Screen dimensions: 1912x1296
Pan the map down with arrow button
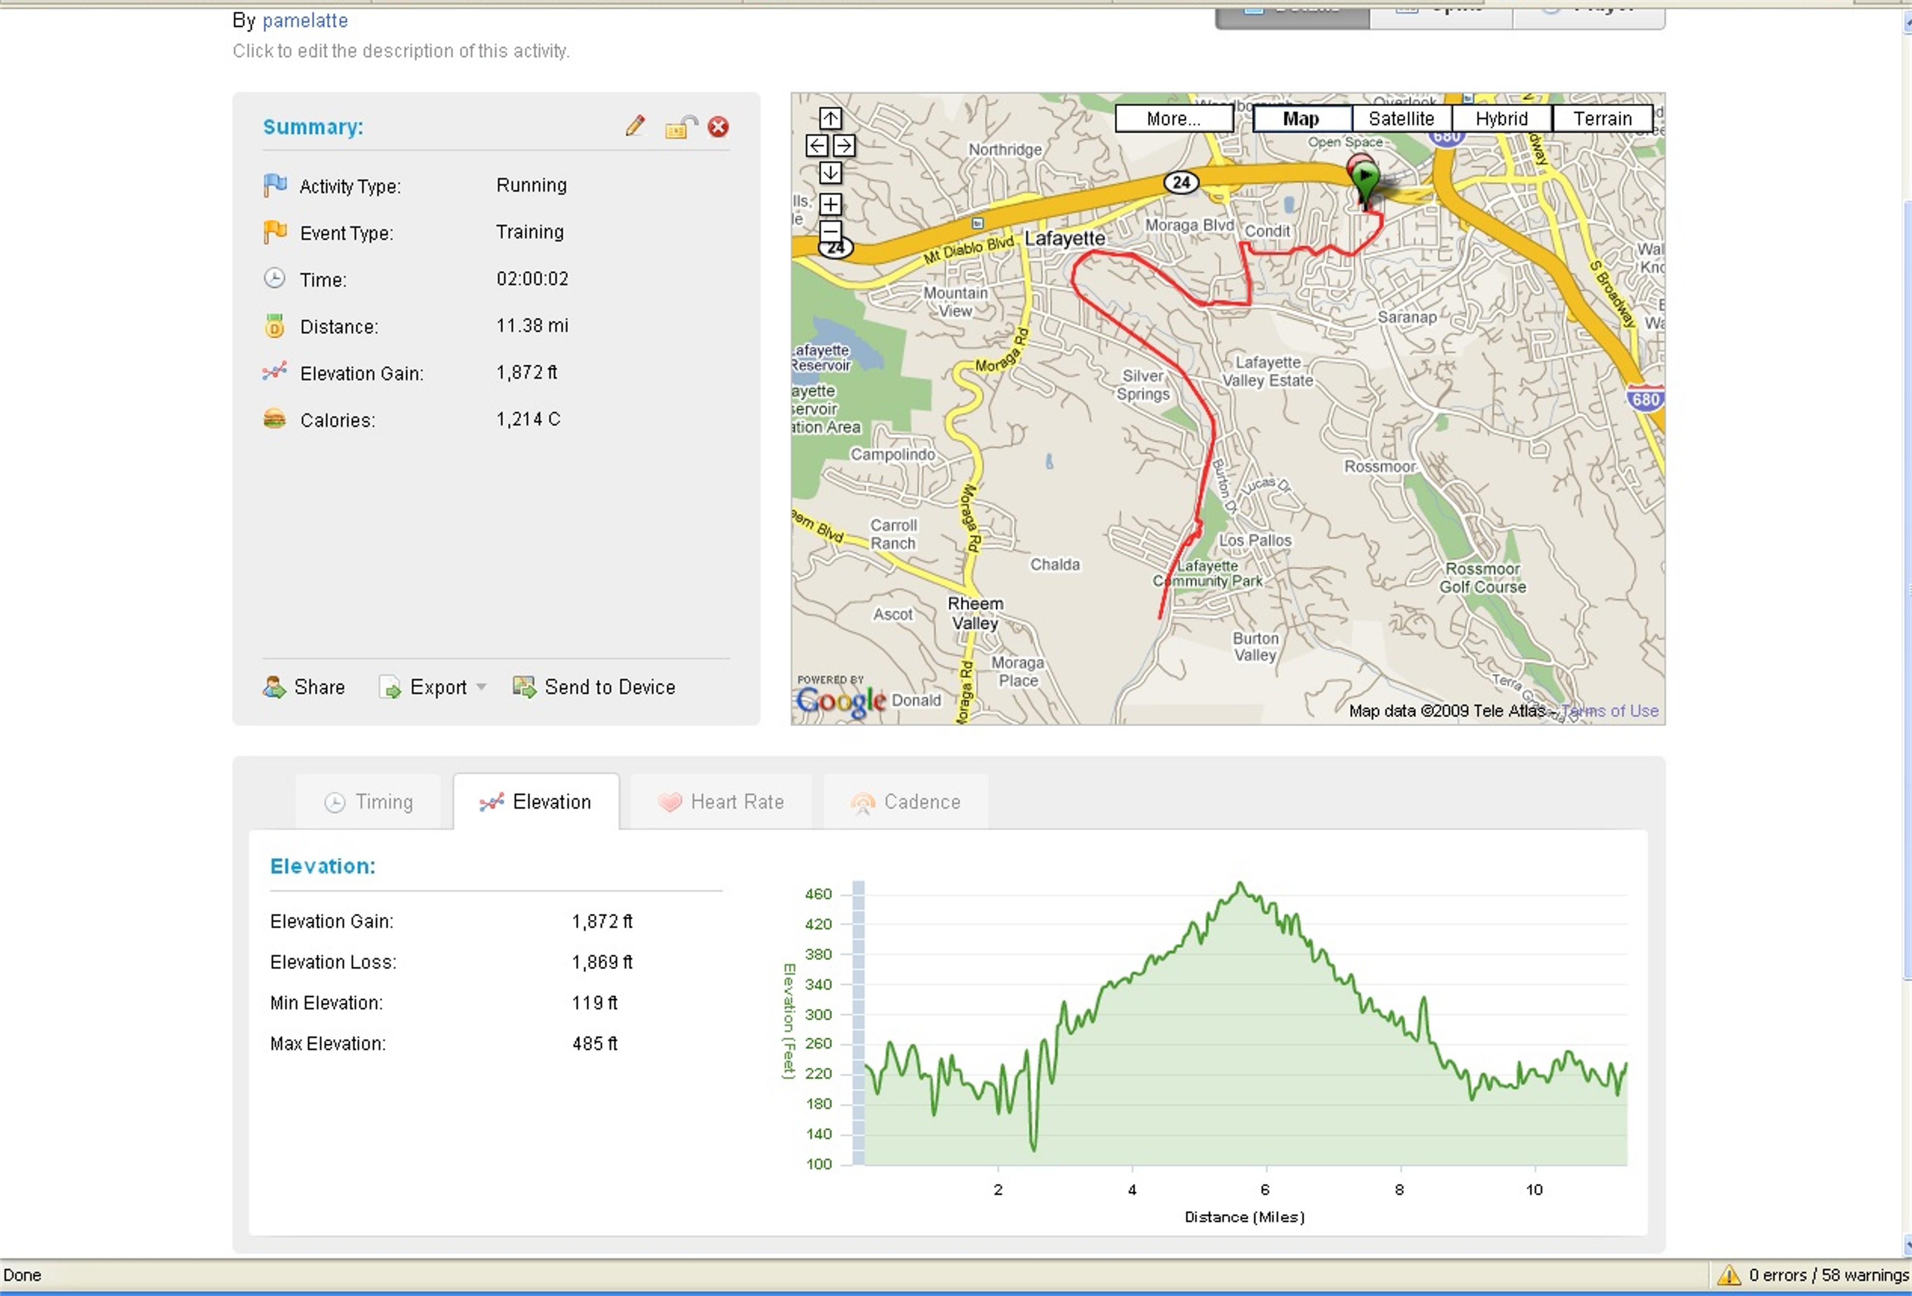pos(830,173)
